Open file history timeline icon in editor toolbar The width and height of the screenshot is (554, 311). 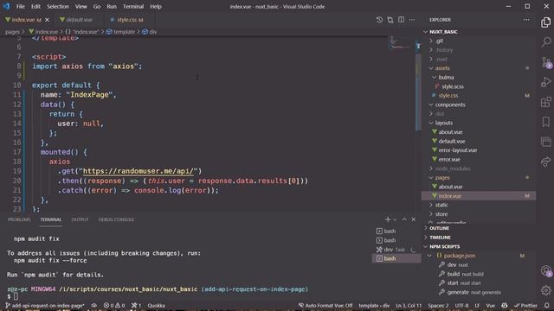click(379, 20)
